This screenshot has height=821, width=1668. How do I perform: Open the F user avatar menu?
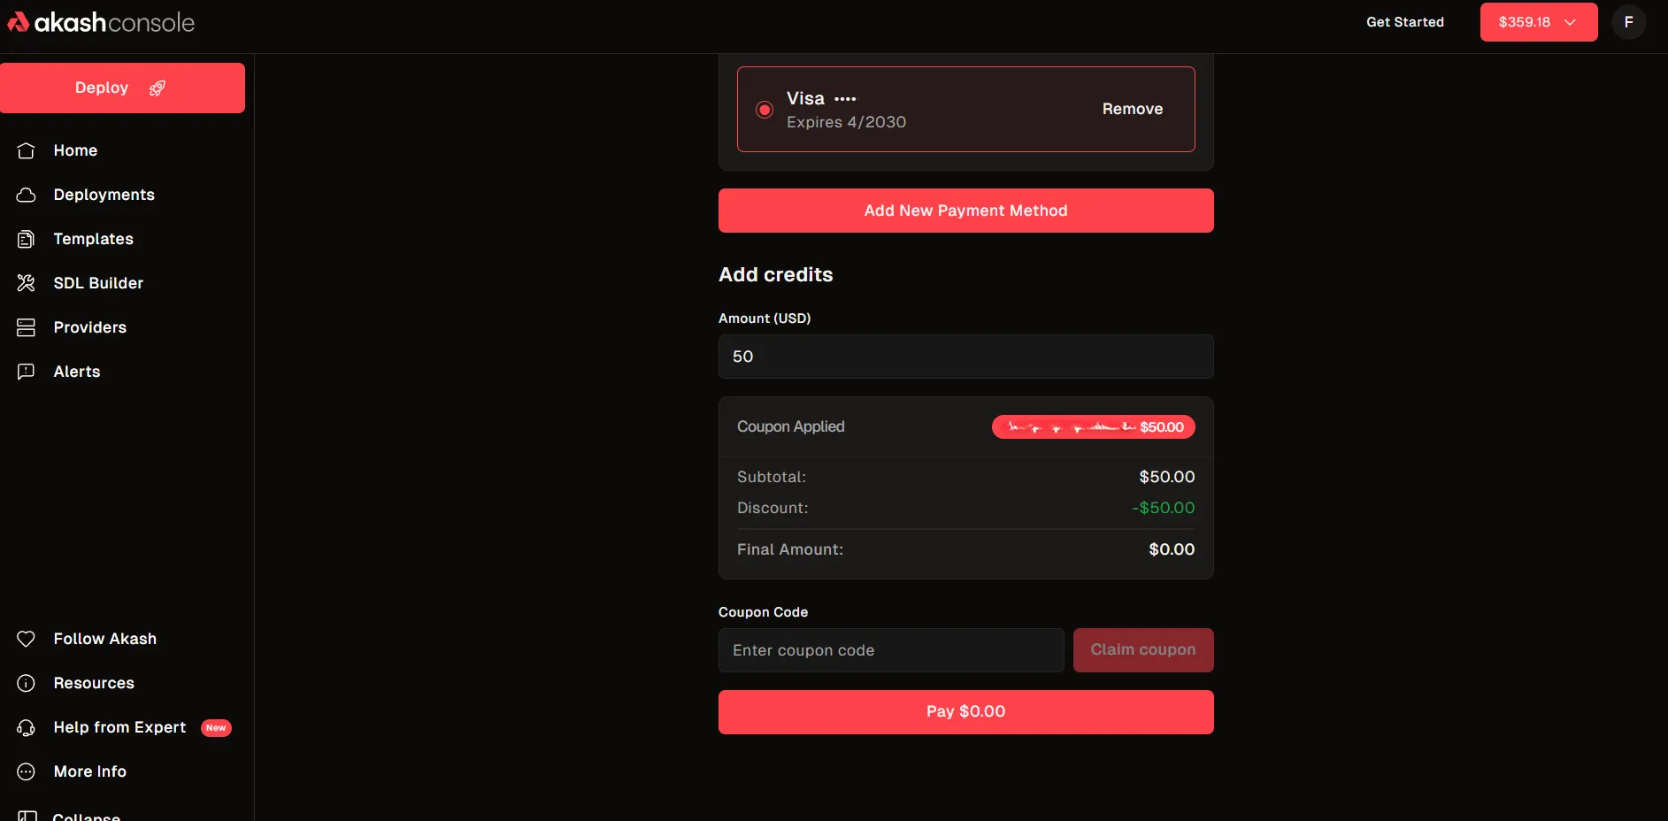[x=1628, y=22]
